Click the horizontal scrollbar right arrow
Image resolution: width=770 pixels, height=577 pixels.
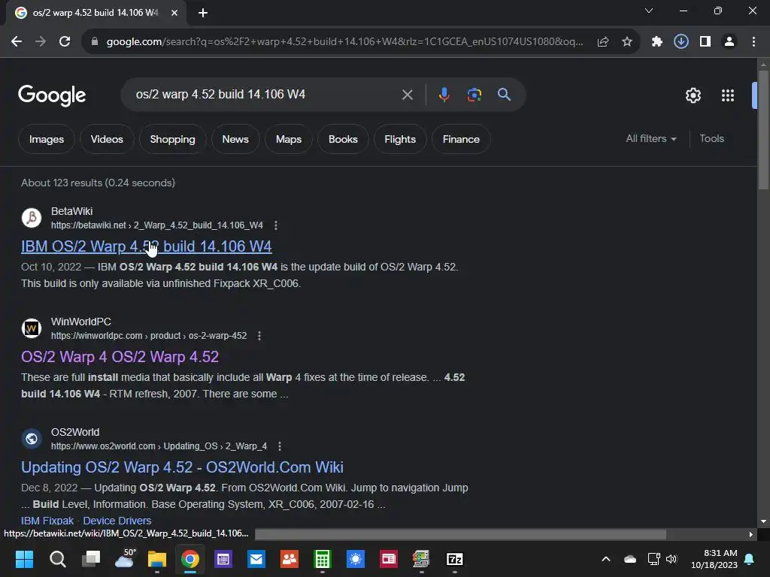tap(751, 534)
